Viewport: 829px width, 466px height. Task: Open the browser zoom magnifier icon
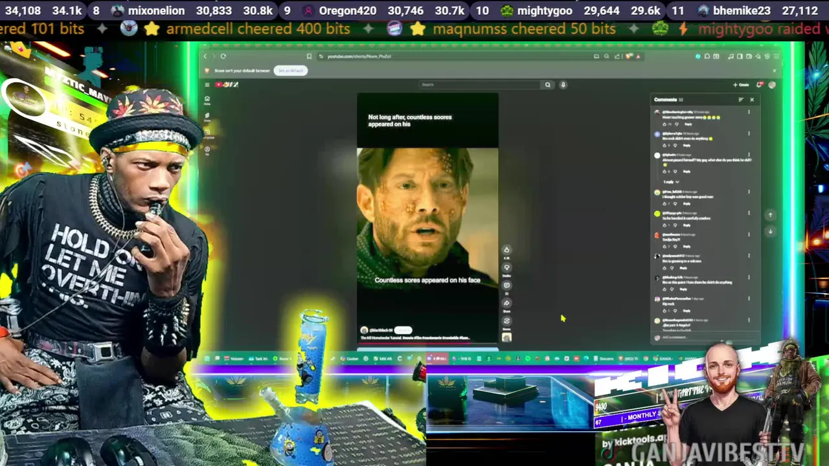point(607,56)
